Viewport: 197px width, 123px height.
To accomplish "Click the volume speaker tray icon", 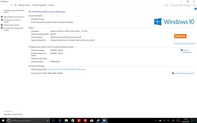I will tap(168, 120).
